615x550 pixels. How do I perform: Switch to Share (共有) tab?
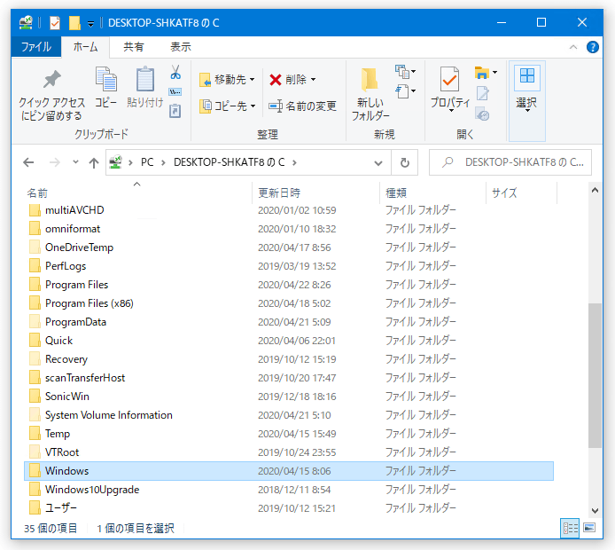[x=133, y=47]
